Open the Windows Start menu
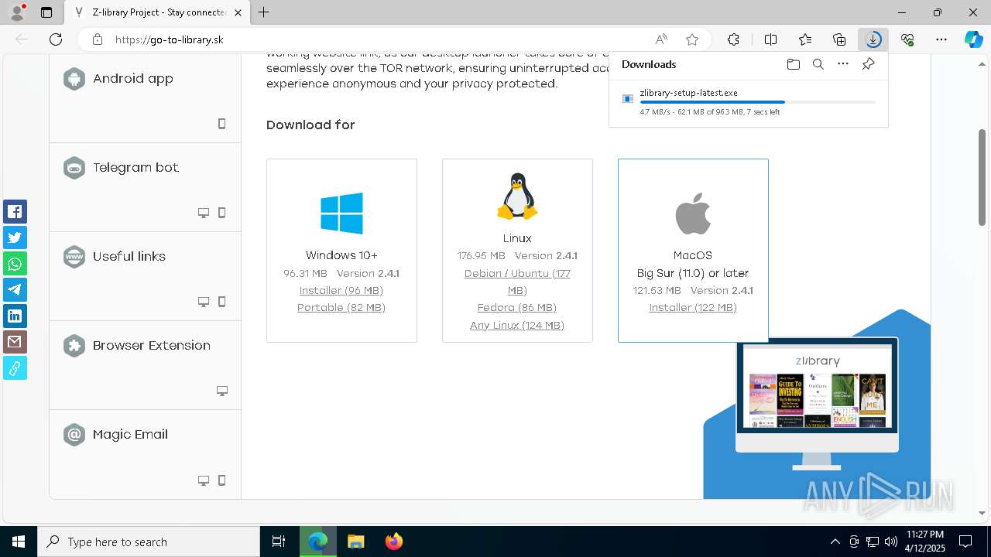991x557 pixels. [19, 542]
